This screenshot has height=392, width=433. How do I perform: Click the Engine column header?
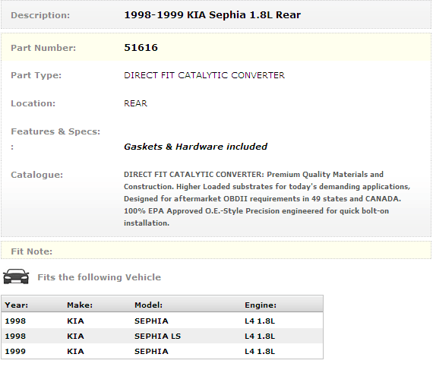coord(261,305)
